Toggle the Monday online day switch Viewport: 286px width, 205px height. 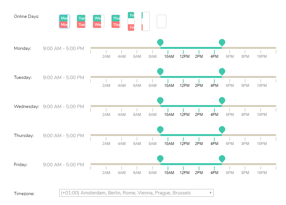tap(64, 21)
